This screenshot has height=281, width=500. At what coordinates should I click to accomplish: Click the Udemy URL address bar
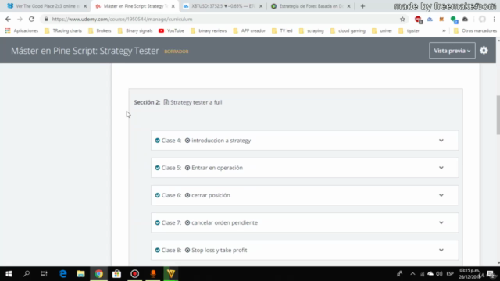223,19
